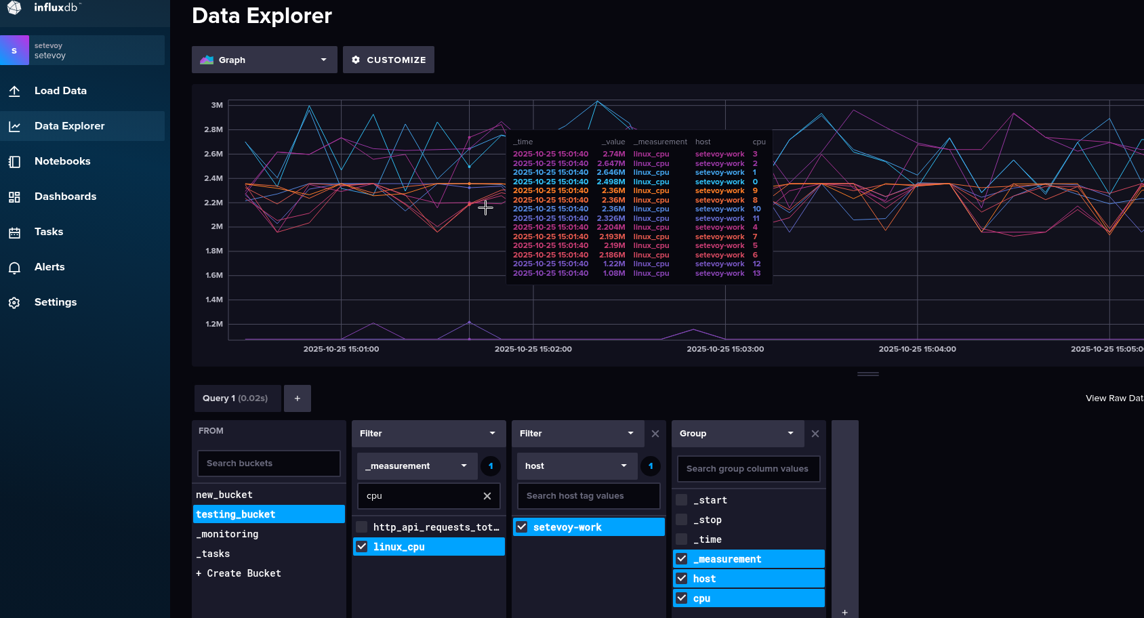Add a new query tab
This screenshot has height=618, width=1144.
(297, 398)
